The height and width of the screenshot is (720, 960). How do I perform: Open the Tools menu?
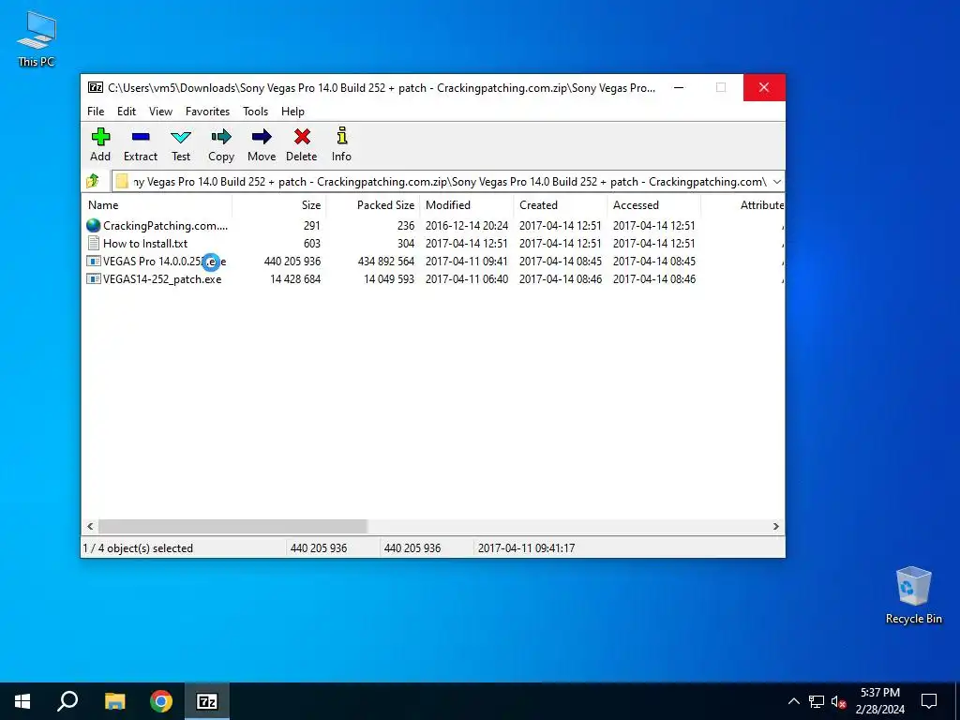(x=255, y=112)
